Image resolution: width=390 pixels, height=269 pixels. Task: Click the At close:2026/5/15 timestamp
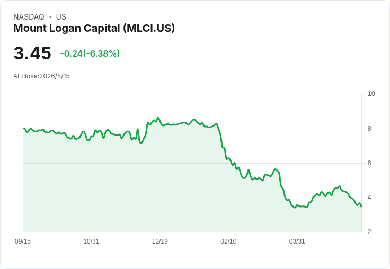(41, 76)
